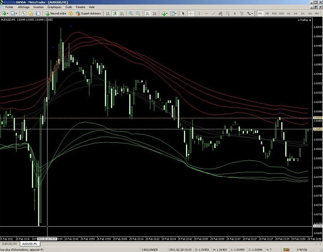The height and width of the screenshot is (252, 323).
Task: Click the Nouvel ordre button
Action: pos(56,13)
